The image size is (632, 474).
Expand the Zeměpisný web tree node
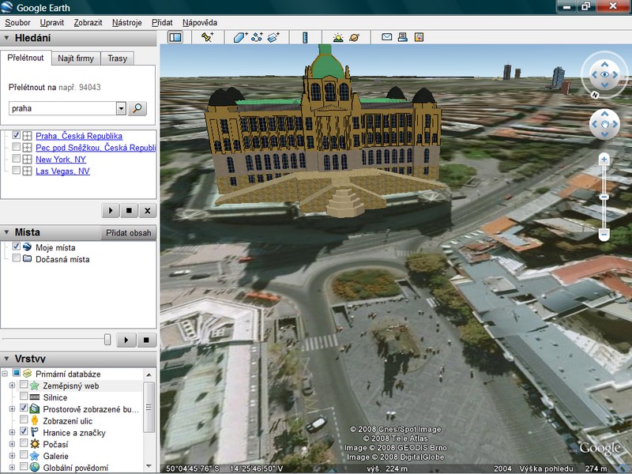12,386
